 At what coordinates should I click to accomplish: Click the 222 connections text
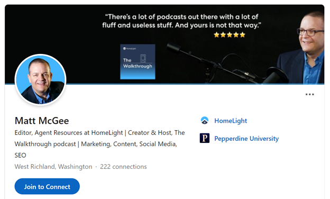pyautogui.click(x=123, y=167)
